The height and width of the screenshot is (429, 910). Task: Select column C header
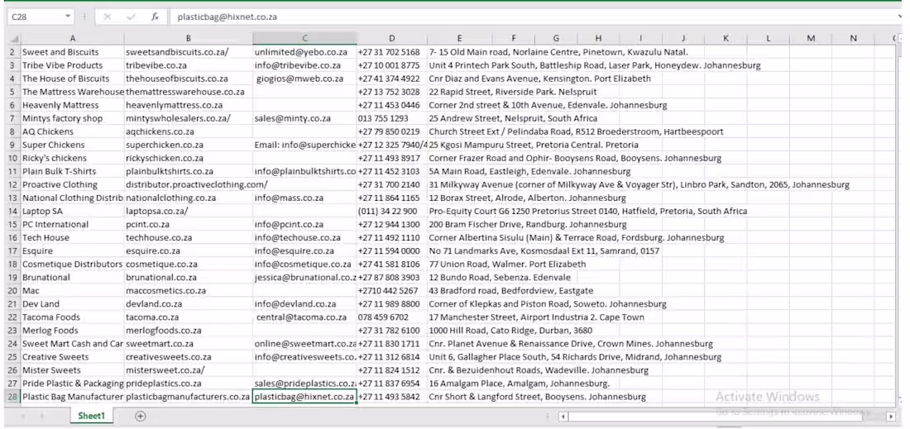pos(304,39)
